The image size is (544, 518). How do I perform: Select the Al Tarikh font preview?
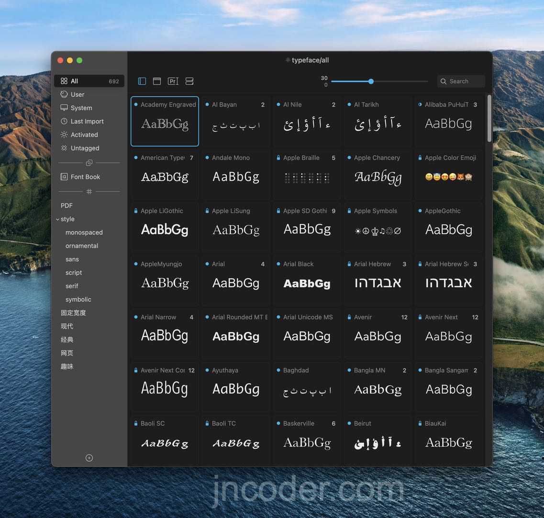coord(378,124)
